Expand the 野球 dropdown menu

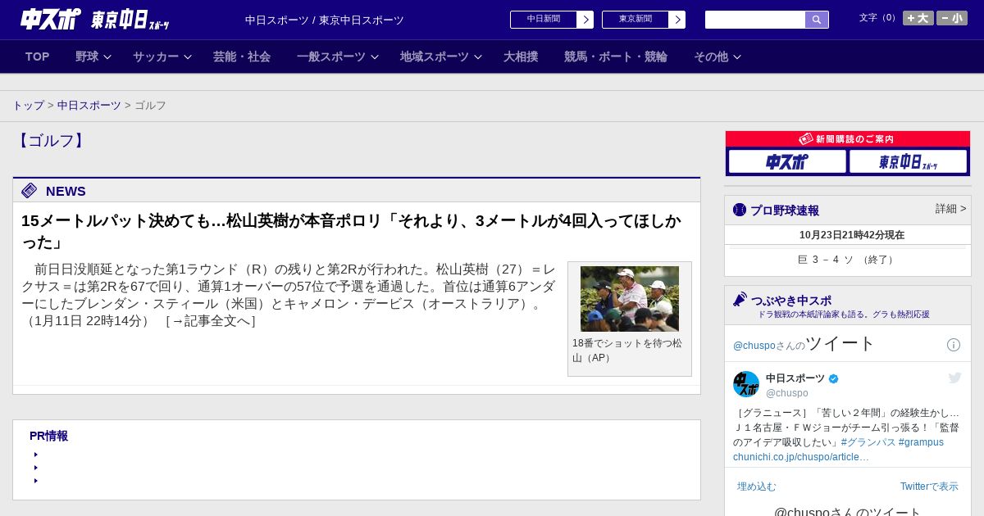pyautogui.click(x=93, y=57)
